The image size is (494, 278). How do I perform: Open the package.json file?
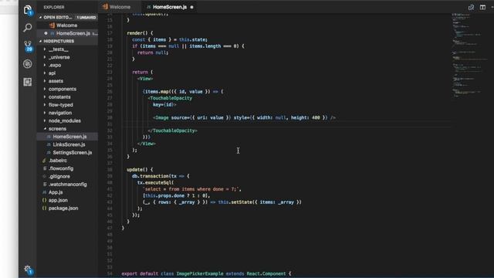68,208
